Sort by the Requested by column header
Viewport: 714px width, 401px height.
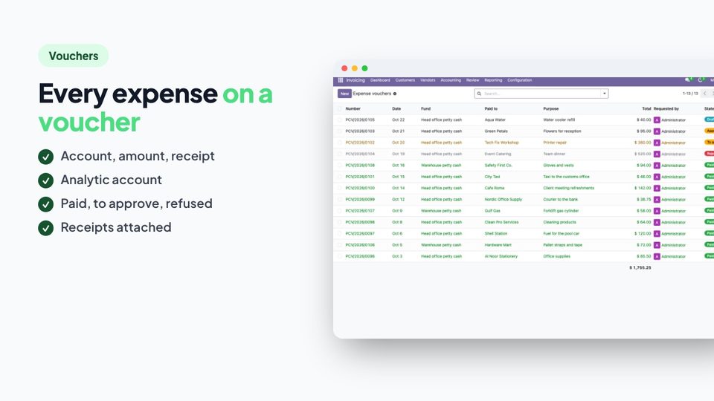tap(666, 108)
